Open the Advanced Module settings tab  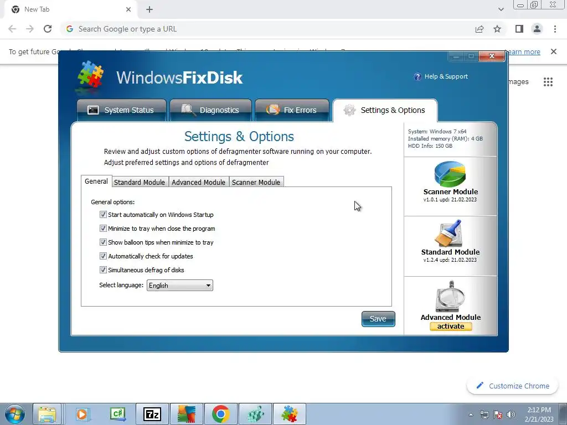click(x=199, y=182)
